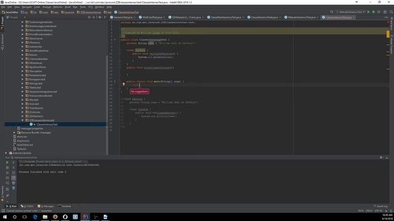Image resolution: width=394 pixels, height=221 pixels.
Task: Open the Navigate menu
Action: click(x=26, y=7)
